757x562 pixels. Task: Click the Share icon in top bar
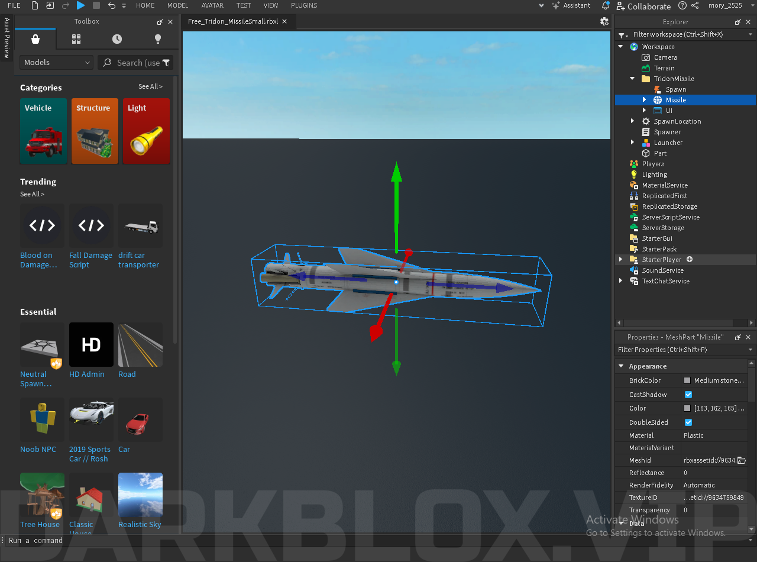pyautogui.click(x=695, y=5)
